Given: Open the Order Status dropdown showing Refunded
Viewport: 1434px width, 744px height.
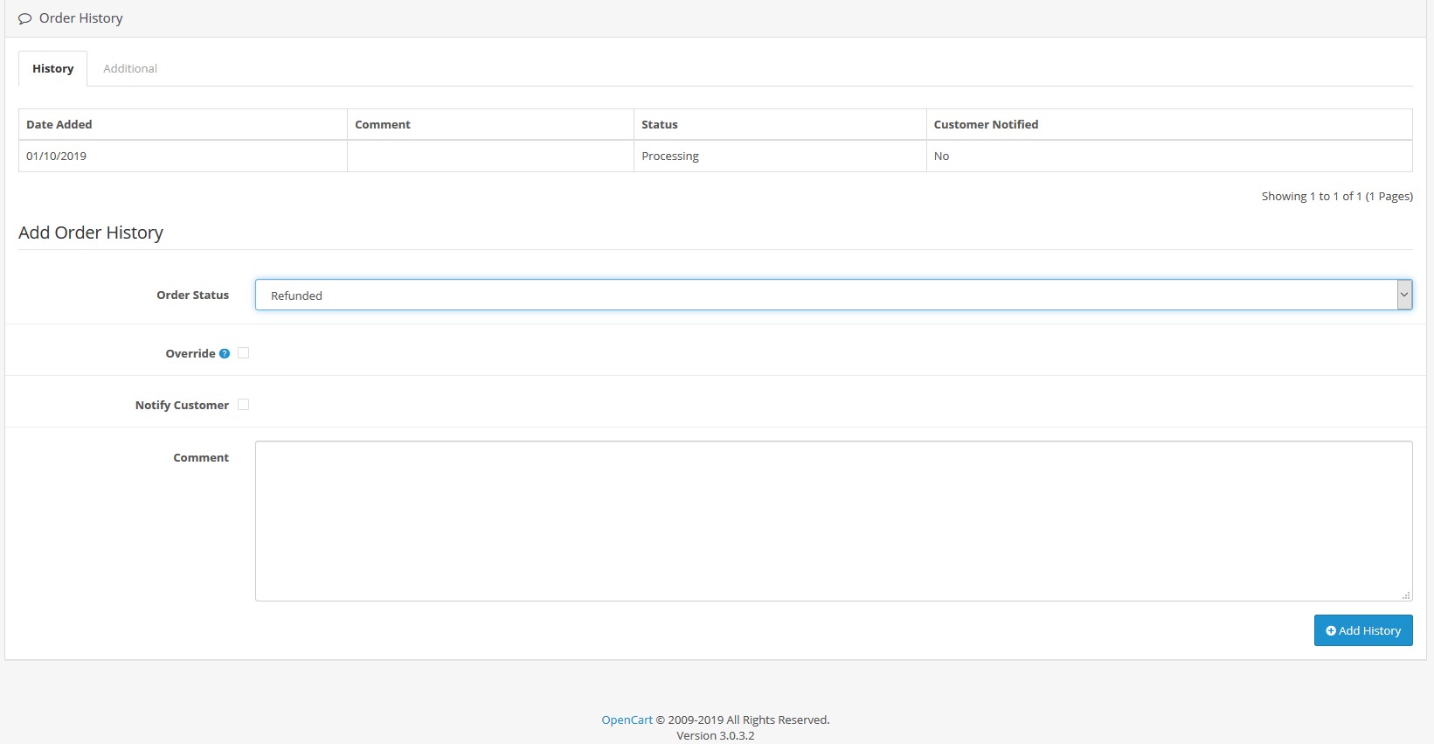Looking at the screenshot, I should pyautogui.click(x=833, y=296).
